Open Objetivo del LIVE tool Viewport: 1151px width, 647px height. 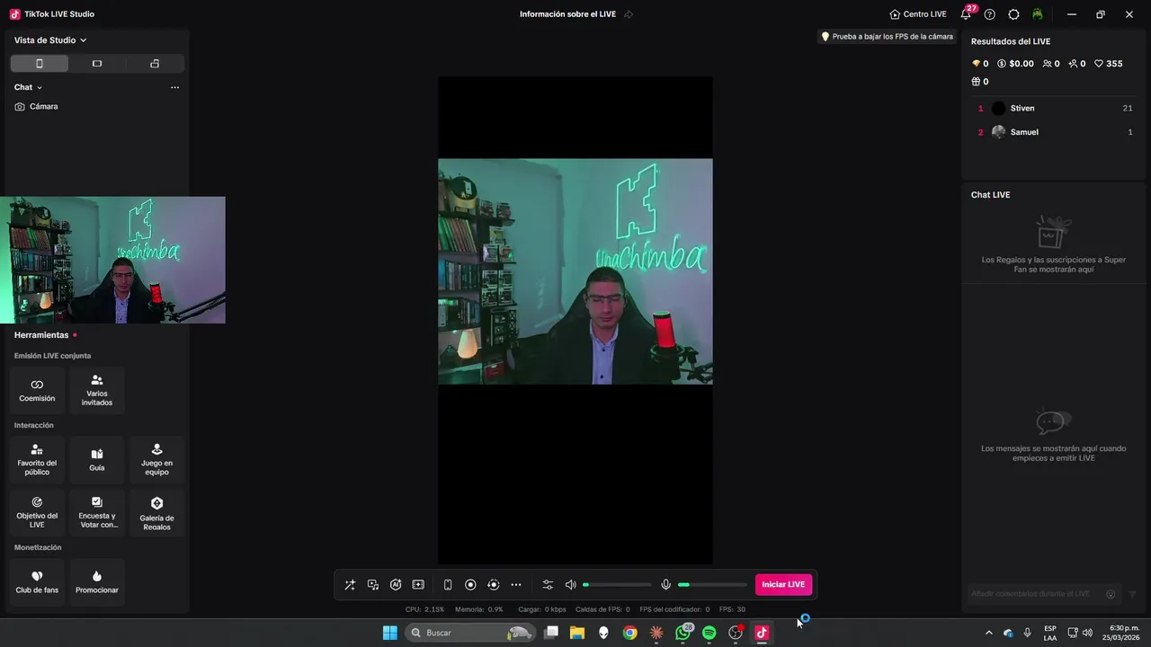37,512
